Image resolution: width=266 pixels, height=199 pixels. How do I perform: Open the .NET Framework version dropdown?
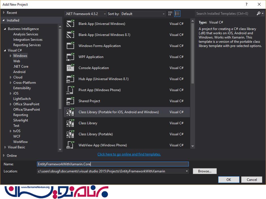tap(86, 14)
